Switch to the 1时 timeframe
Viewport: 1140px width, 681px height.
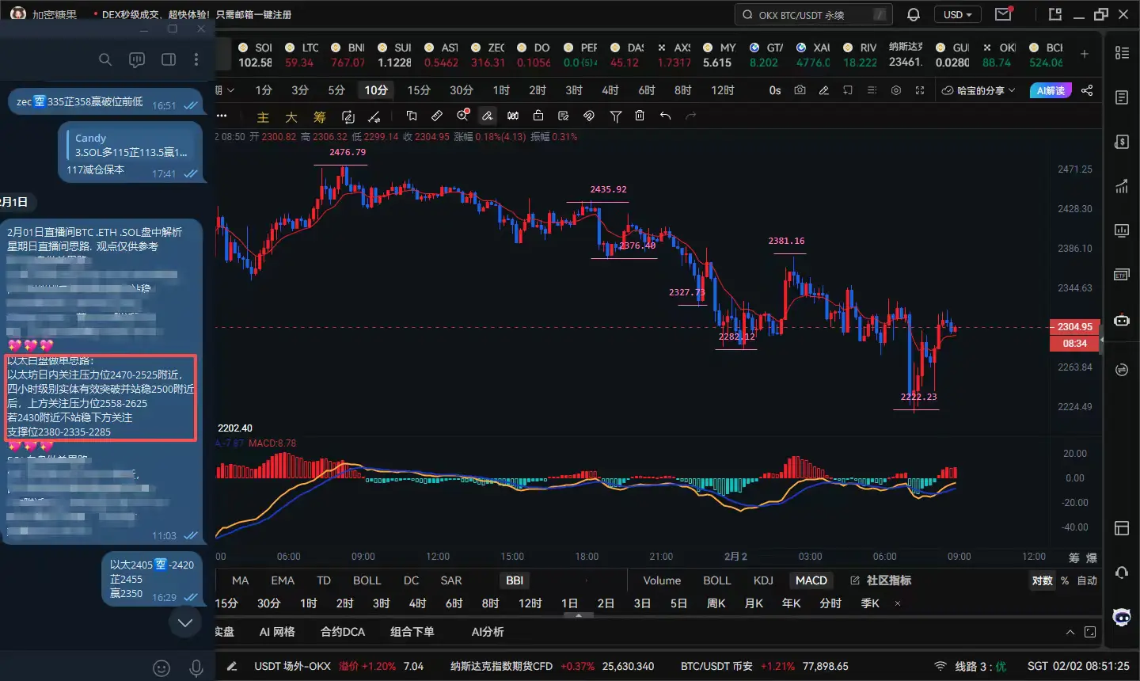click(501, 90)
